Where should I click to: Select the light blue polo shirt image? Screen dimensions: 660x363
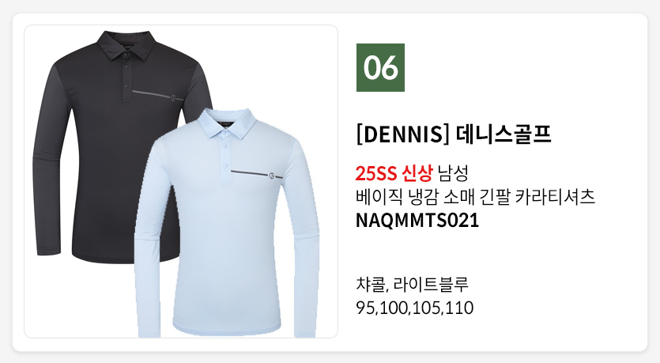(x=227, y=223)
